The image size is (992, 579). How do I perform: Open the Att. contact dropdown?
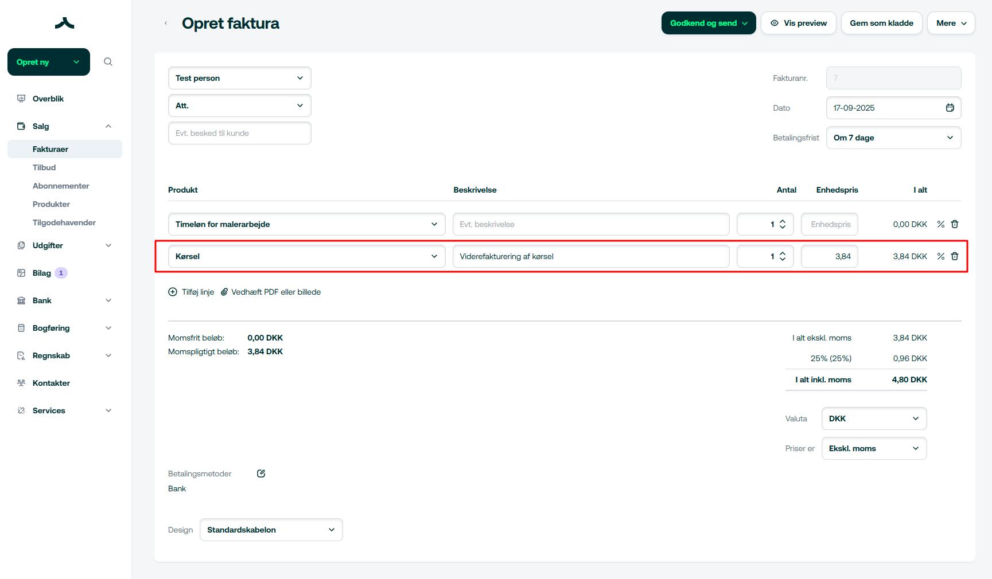coord(240,105)
